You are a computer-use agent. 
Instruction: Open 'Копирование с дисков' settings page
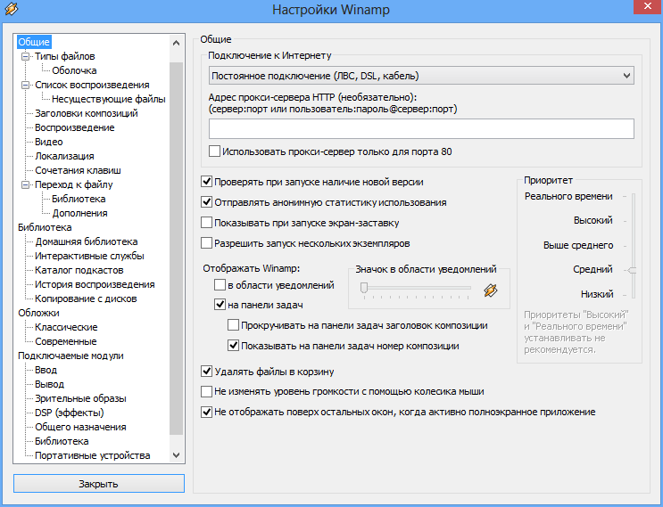[x=86, y=298]
